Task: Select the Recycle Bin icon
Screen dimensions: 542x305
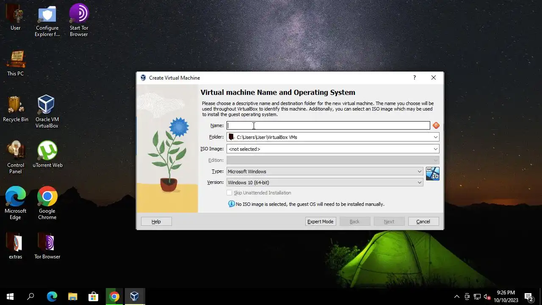Action: (x=15, y=109)
